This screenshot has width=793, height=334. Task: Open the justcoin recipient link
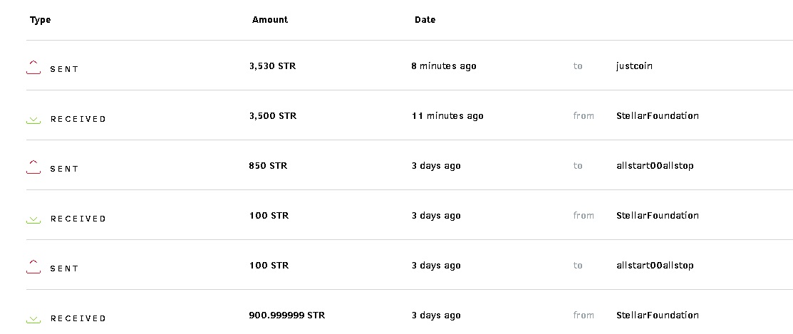[634, 66]
